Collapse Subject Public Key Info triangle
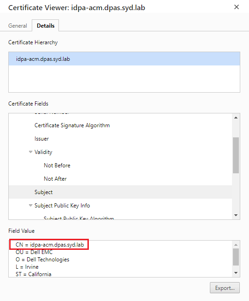This screenshot has height=301, width=249. pyautogui.click(x=30, y=206)
